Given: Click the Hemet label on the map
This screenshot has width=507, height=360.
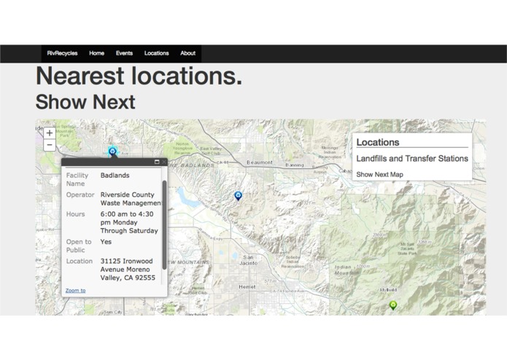Looking at the screenshot, I should pyautogui.click(x=247, y=286).
